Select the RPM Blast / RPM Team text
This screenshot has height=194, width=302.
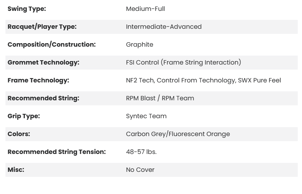click(x=160, y=98)
